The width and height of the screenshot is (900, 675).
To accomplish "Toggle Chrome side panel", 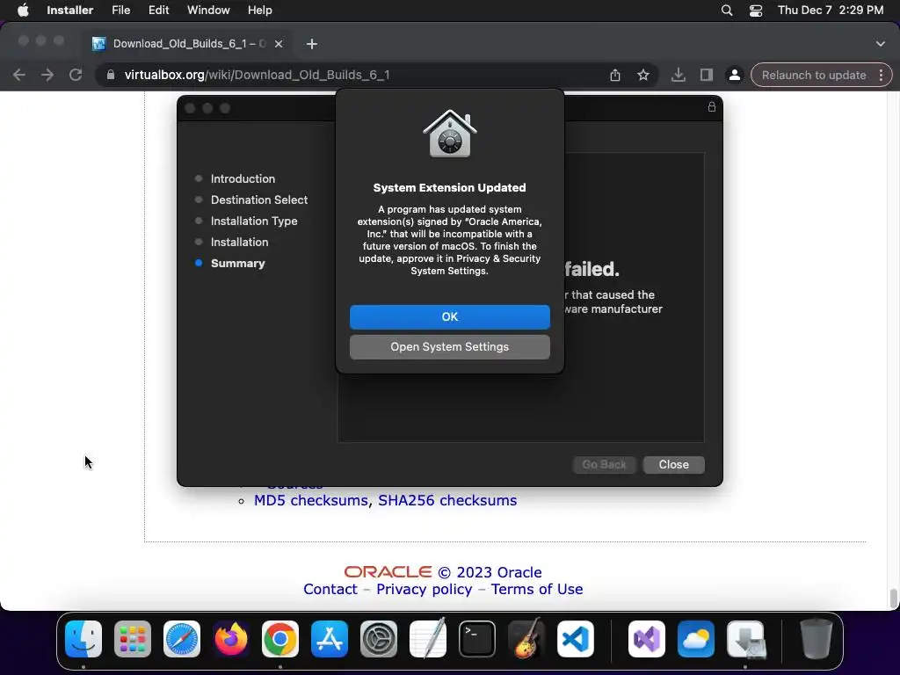I will click(706, 75).
